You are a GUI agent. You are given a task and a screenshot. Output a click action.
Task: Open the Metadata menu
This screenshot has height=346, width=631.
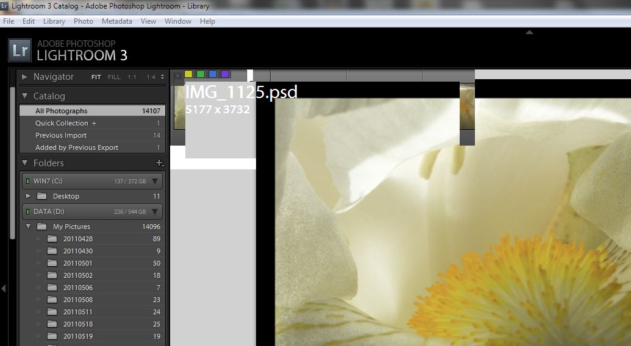click(x=116, y=21)
